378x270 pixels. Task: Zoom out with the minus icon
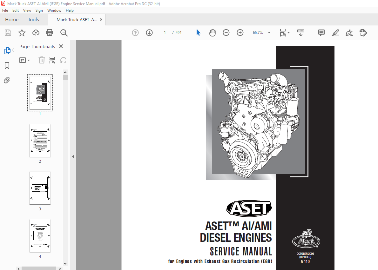(226, 32)
